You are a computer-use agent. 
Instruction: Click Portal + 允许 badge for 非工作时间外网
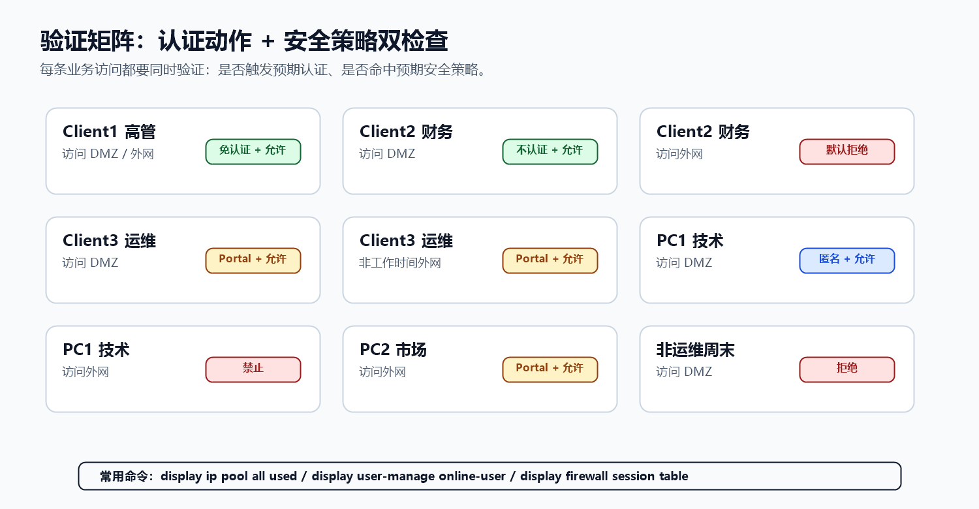pyautogui.click(x=550, y=260)
